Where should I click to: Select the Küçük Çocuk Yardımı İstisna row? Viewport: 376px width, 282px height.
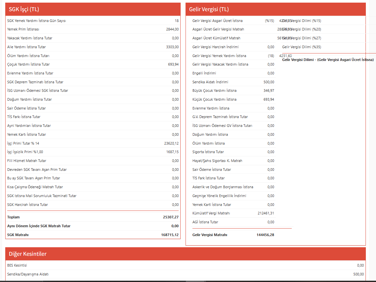coord(233,99)
